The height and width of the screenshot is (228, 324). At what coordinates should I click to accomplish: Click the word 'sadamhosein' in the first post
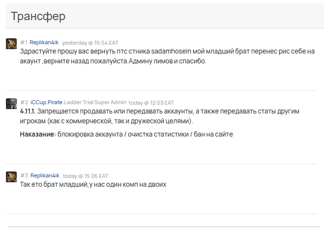[x=171, y=51]
